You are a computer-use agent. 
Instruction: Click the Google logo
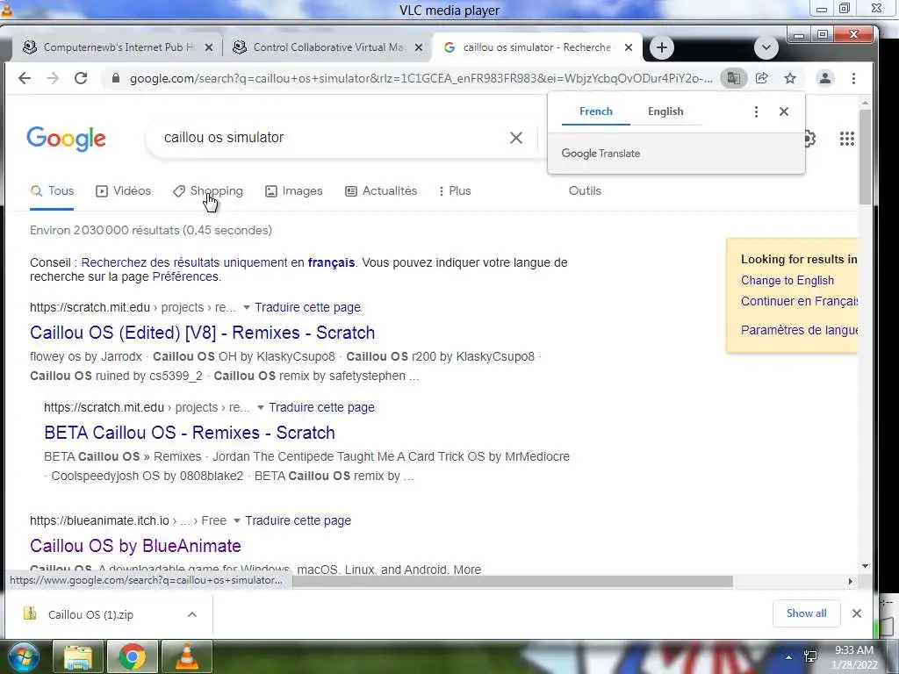(x=66, y=138)
